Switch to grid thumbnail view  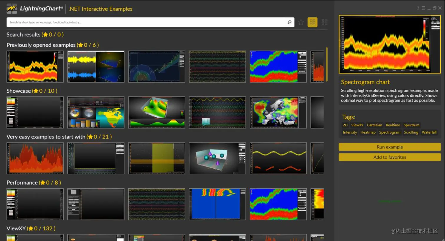313,22
